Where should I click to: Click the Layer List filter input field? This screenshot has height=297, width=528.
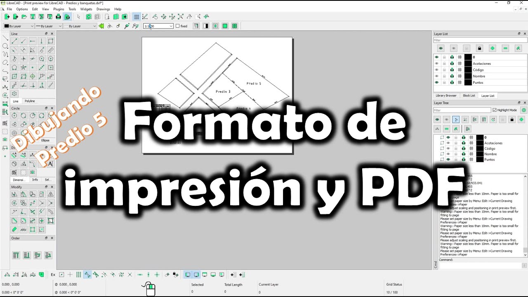480,40
